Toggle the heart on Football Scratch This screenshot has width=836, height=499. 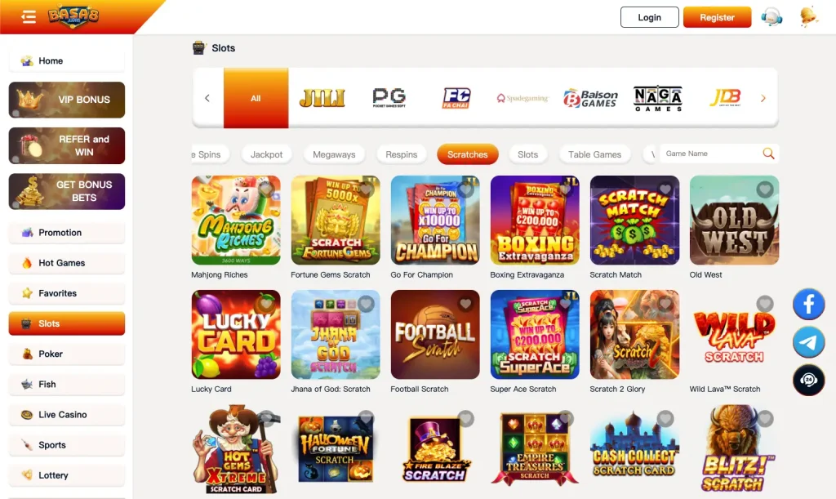(x=465, y=303)
